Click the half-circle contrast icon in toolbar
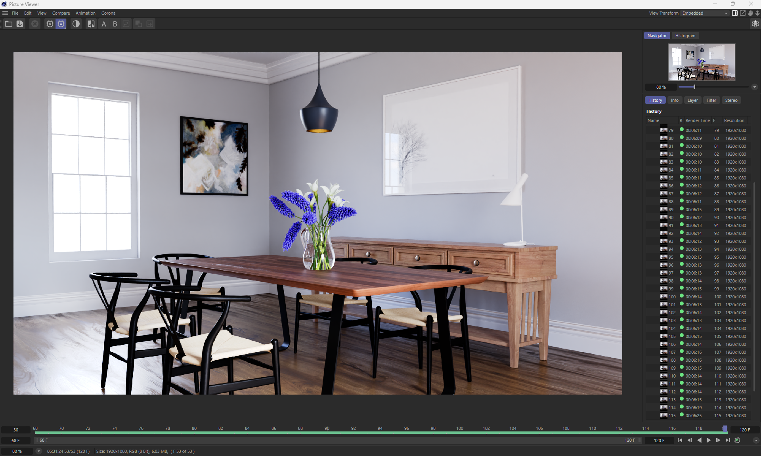Screen dimensions: 761x456 (76, 24)
